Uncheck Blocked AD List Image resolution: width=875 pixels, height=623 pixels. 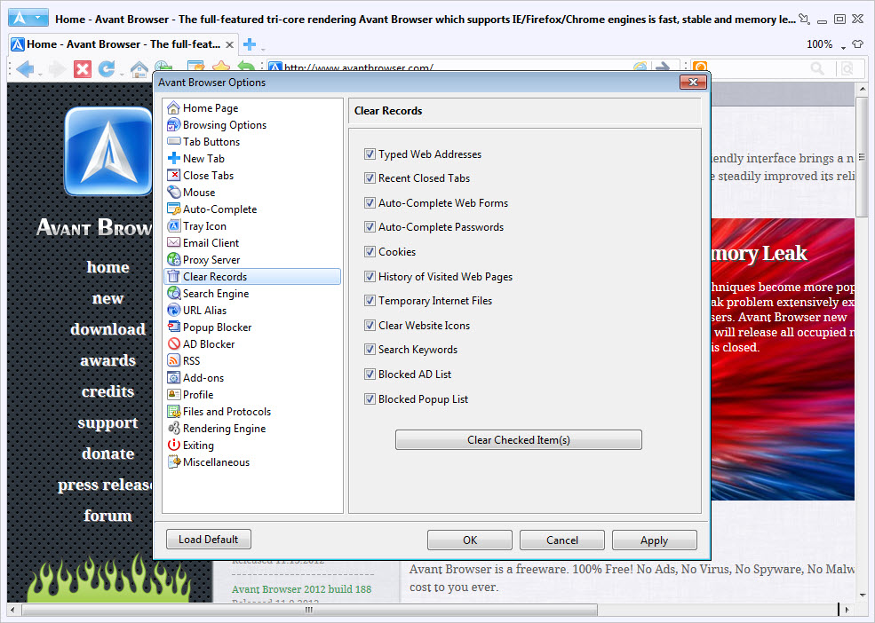[x=370, y=374]
